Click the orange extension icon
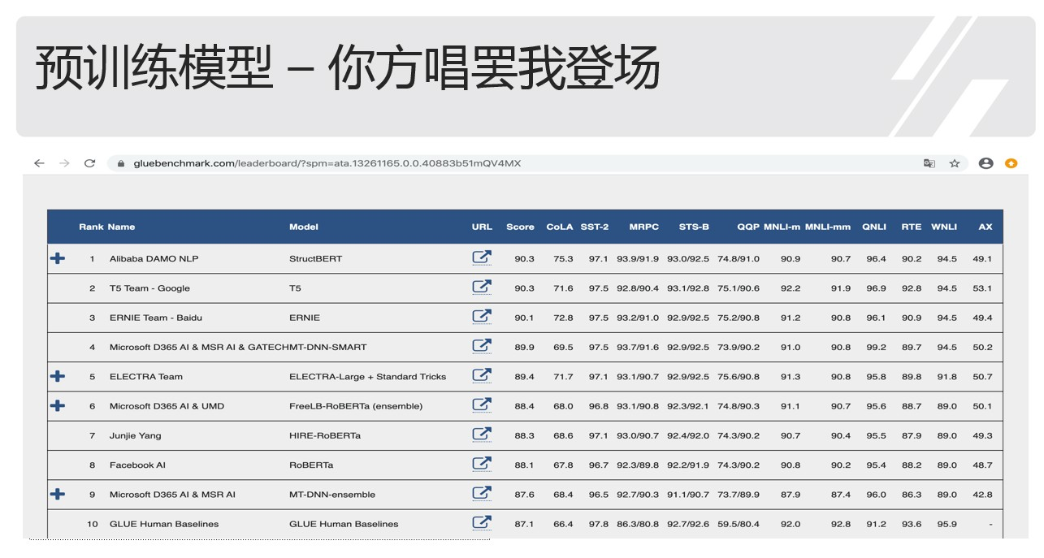This screenshot has height=558, width=1044. [1011, 163]
